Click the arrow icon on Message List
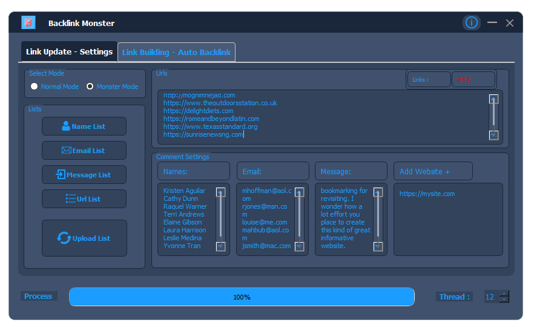This screenshot has width=534, height=331. [x=61, y=174]
